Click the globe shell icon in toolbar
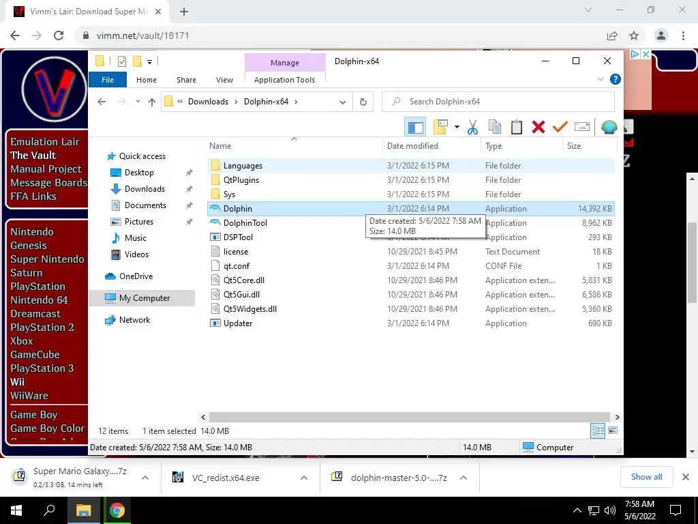Viewport: 698px width, 524px height. click(x=609, y=128)
